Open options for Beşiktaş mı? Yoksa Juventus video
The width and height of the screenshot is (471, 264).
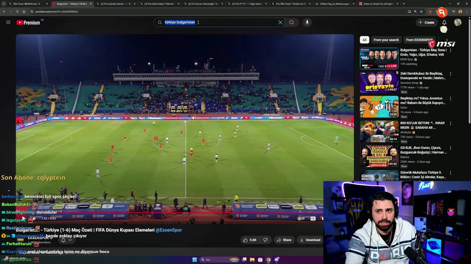point(450,99)
